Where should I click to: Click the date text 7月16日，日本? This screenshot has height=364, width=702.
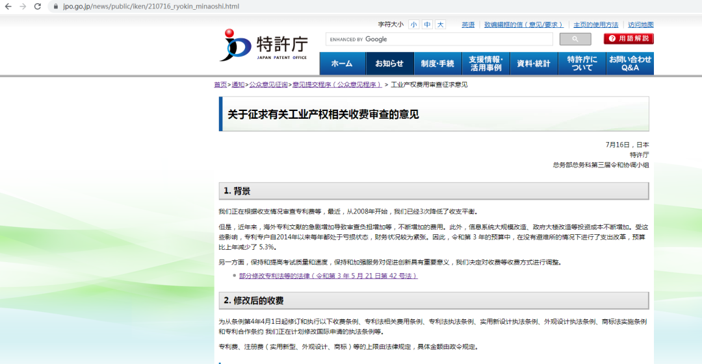point(627,145)
